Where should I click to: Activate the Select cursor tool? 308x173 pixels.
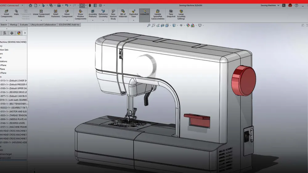[x=82, y=6]
